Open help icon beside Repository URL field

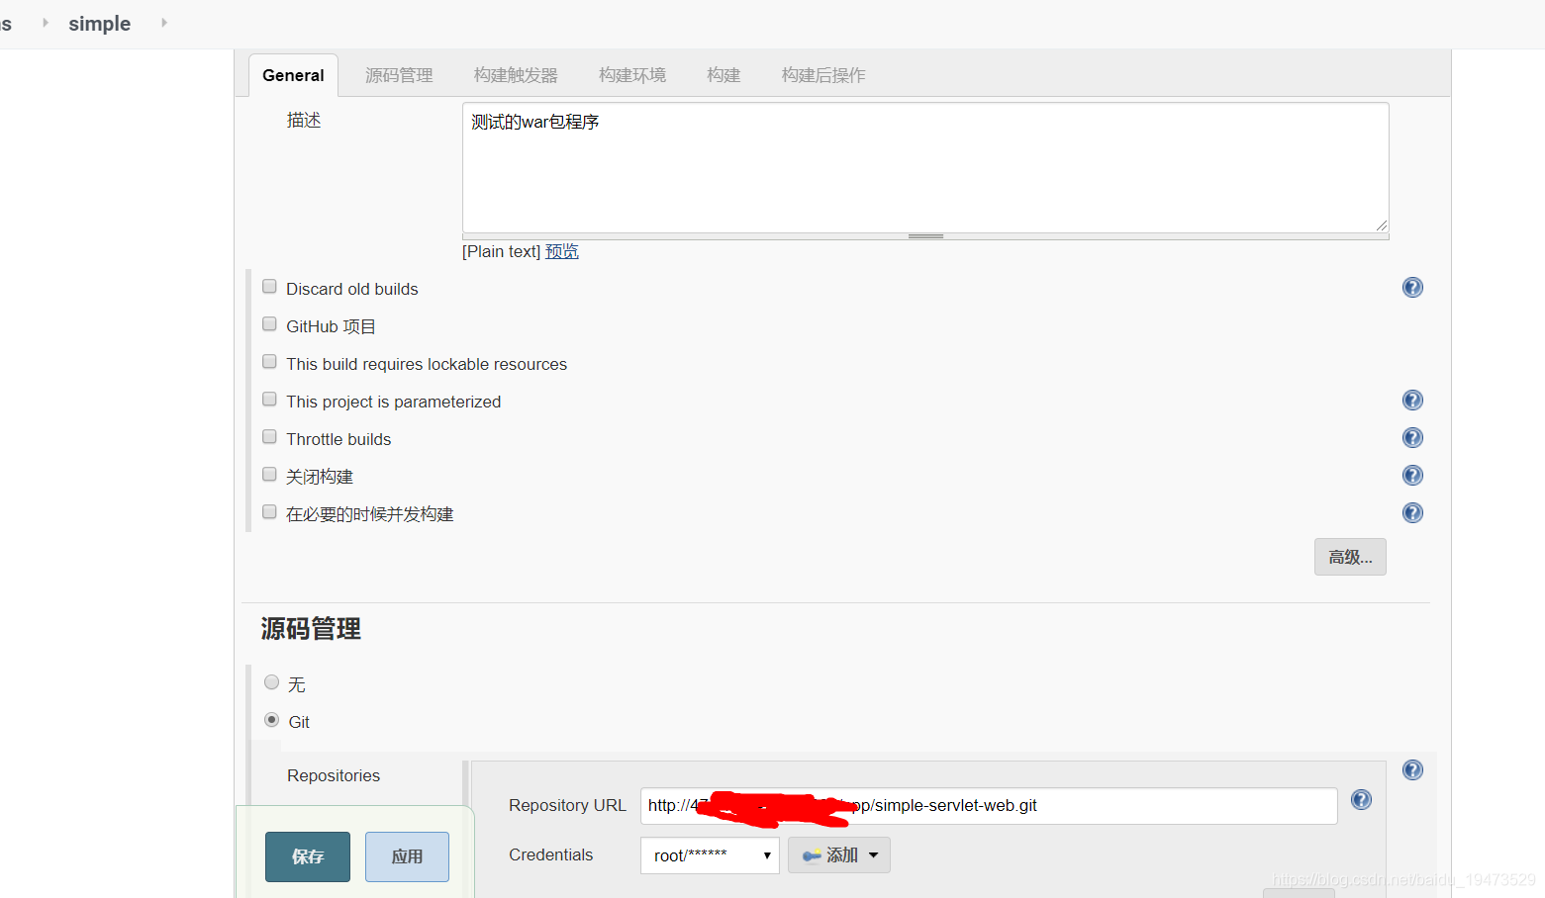point(1361,800)
